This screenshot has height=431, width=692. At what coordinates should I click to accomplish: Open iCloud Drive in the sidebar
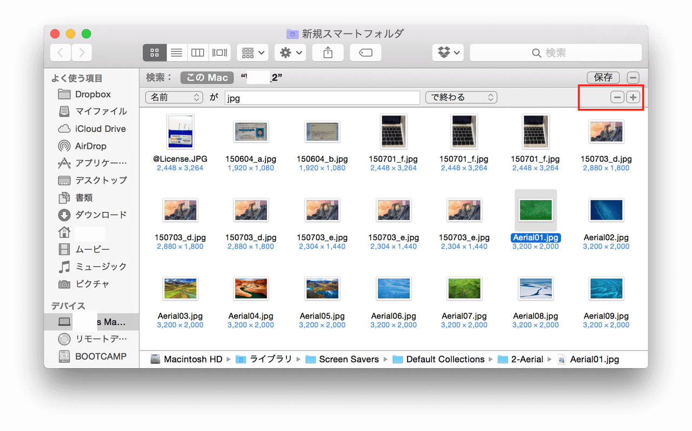pyautogui.click(x=91, y=129)
